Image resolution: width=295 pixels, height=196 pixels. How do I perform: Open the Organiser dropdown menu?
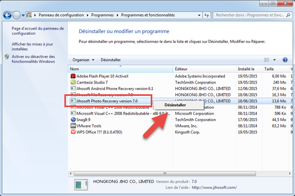click(x=83, y=60)
